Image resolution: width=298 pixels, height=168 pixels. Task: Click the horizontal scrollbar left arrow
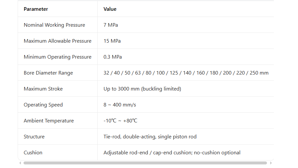[x=20, y=163]
